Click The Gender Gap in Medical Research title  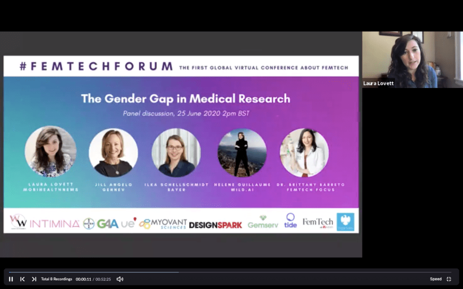pos(186,98)
